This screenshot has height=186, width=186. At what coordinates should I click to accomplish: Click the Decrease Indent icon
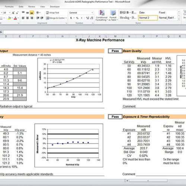[38, 18]
